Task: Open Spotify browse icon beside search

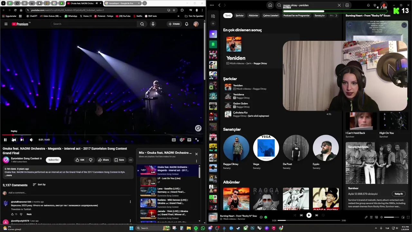Action: pyautogui.click(x=347, y=5)
